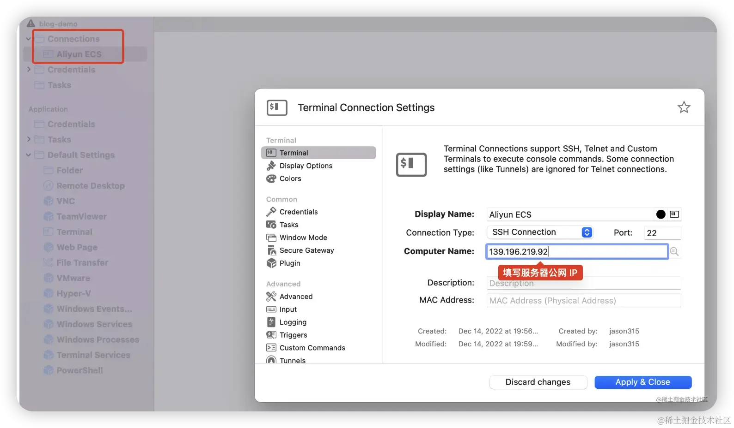734x428 pixels.
Task: Click the Description input field
Action: point(584,283)
